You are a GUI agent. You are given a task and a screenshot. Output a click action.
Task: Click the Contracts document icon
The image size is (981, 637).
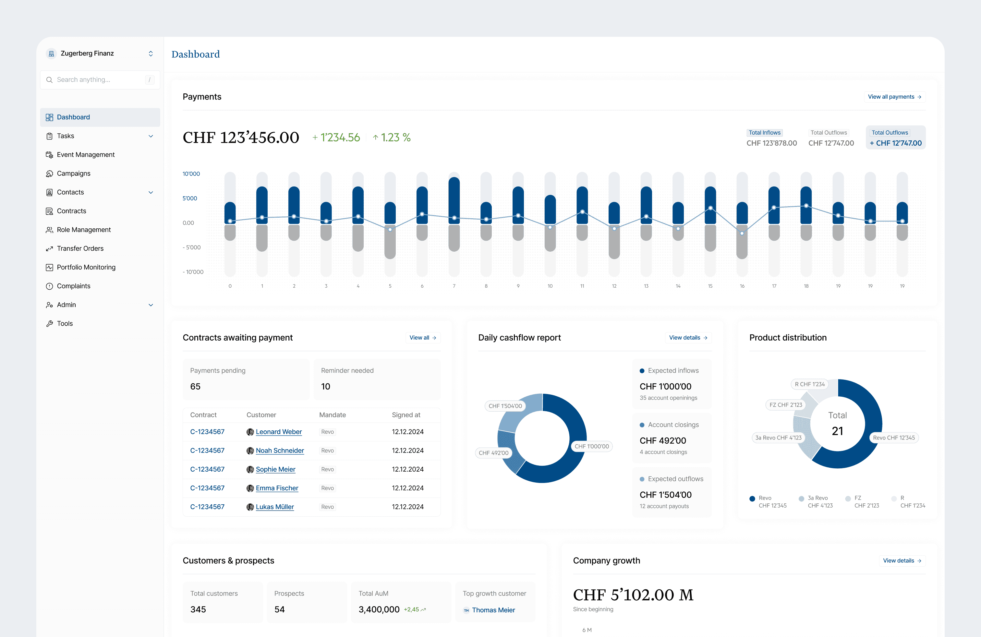click(49, 211)
